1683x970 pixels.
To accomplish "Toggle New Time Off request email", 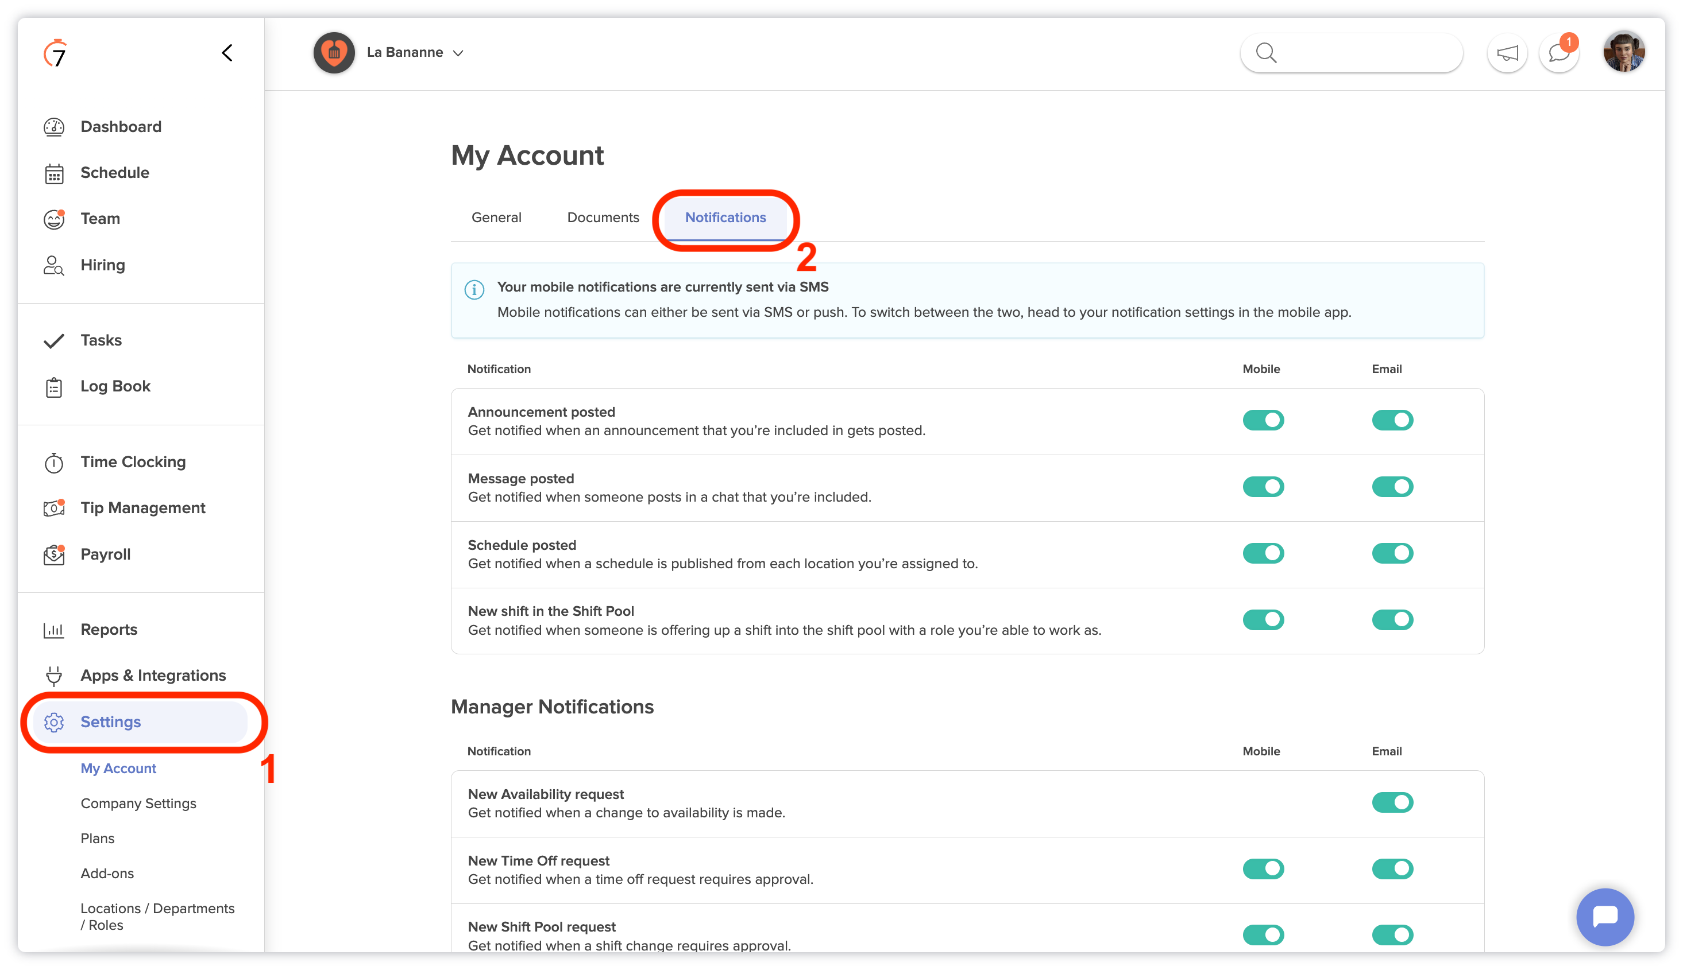I will (x=1392, y=869).
